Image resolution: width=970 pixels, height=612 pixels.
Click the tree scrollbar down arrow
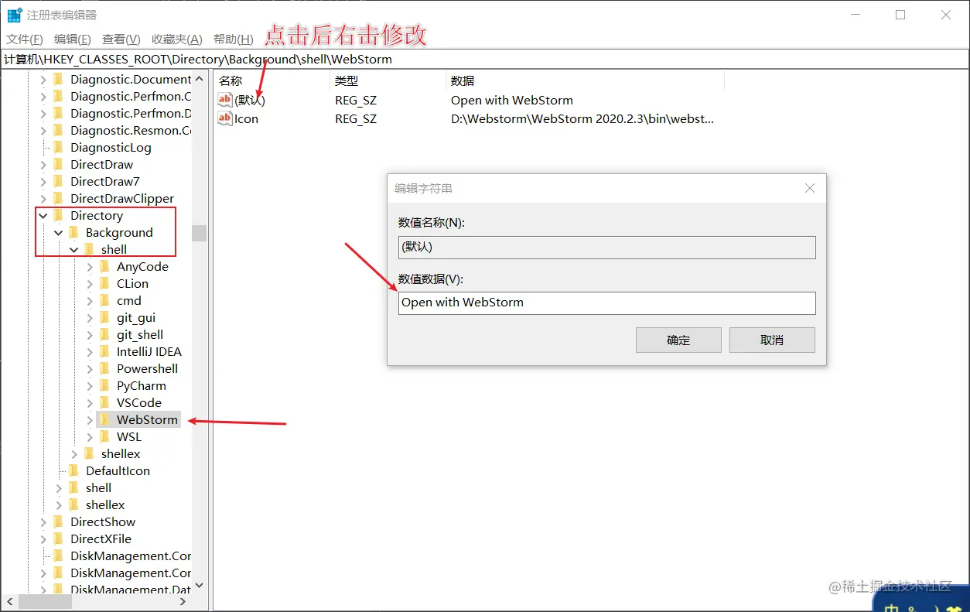coord(200,586)
